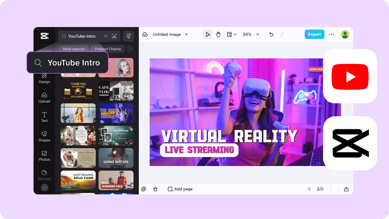Screen dimensions: 389x219
Task: Choose The Best Gaming Mobile template
Action: [116, 113]
